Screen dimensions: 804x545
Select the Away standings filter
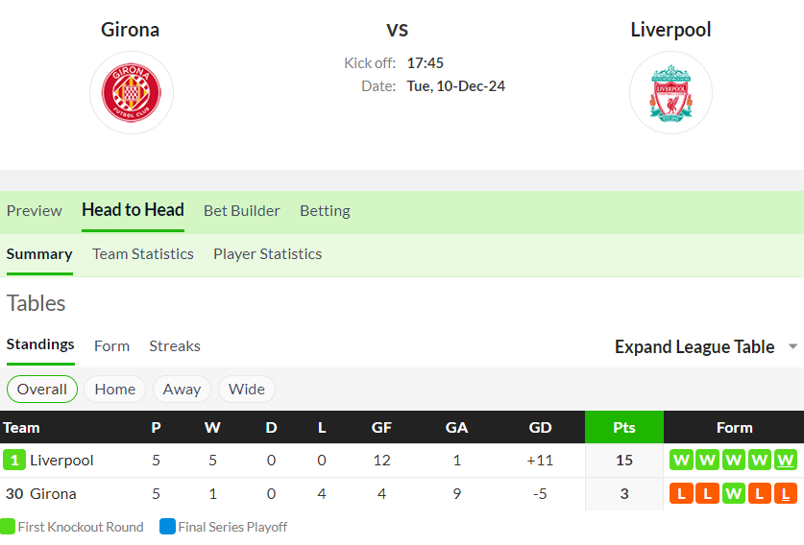click(x=182, y=390)
